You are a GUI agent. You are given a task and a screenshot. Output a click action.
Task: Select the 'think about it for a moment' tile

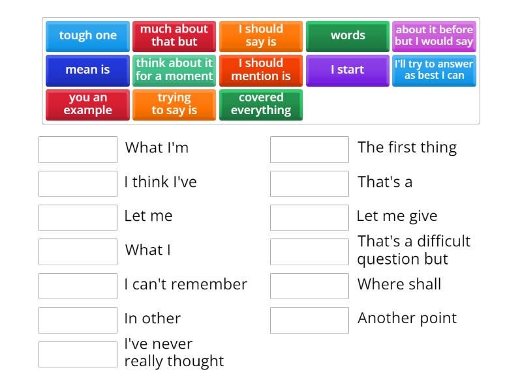click(x=174, y=70)
